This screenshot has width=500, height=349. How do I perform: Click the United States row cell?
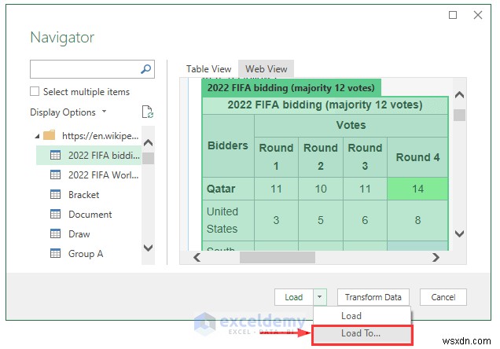pos(228,220)
